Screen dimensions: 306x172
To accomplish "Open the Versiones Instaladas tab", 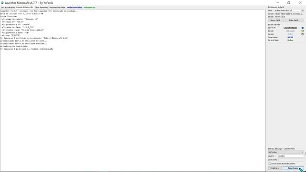I will pos(57,8).
